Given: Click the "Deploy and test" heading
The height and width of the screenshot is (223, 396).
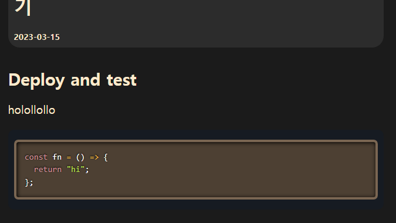Looking at the screenshot, I should [x=73, y=80].
